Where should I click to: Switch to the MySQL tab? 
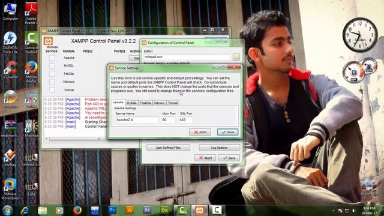click(x=131, y=103)
